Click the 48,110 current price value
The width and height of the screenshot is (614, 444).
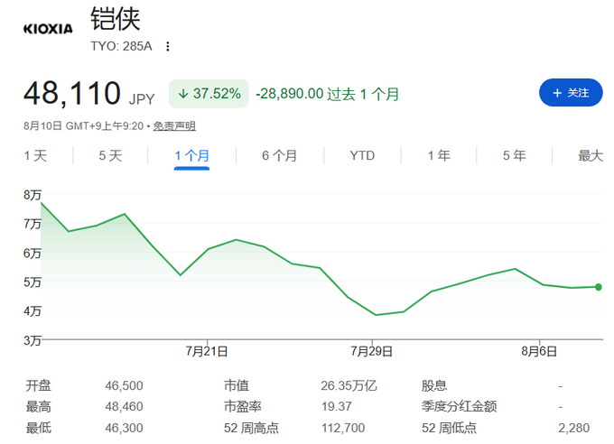pos(72,94)
